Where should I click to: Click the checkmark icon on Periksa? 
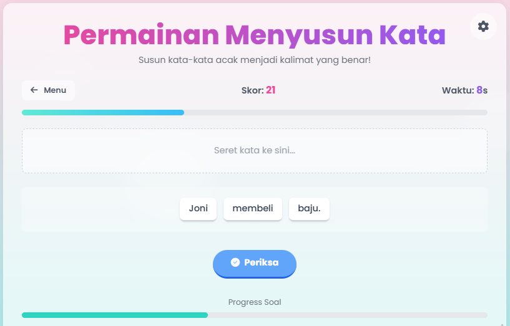[235, 262]
